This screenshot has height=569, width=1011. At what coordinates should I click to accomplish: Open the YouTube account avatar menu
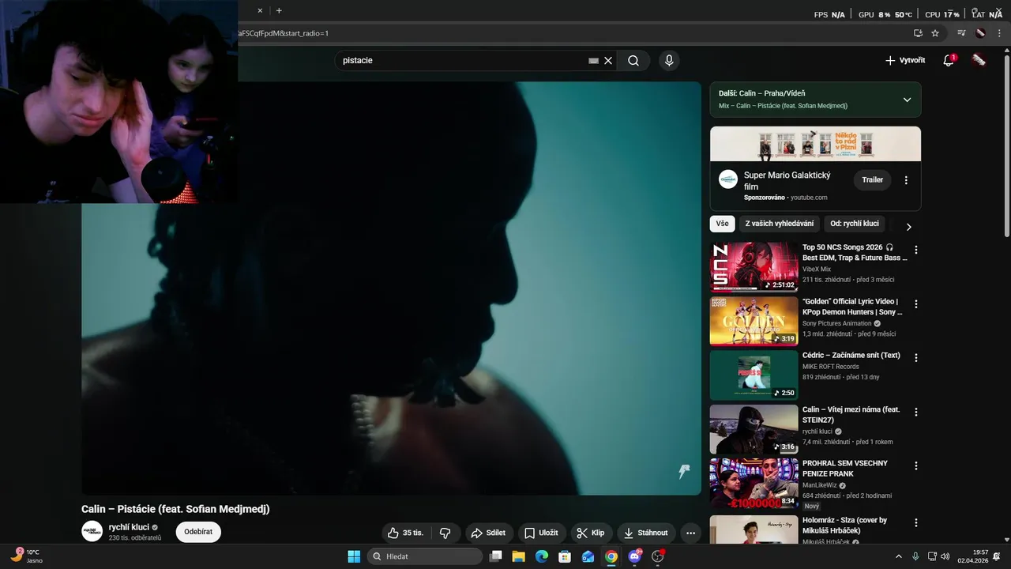coord(979,60)
